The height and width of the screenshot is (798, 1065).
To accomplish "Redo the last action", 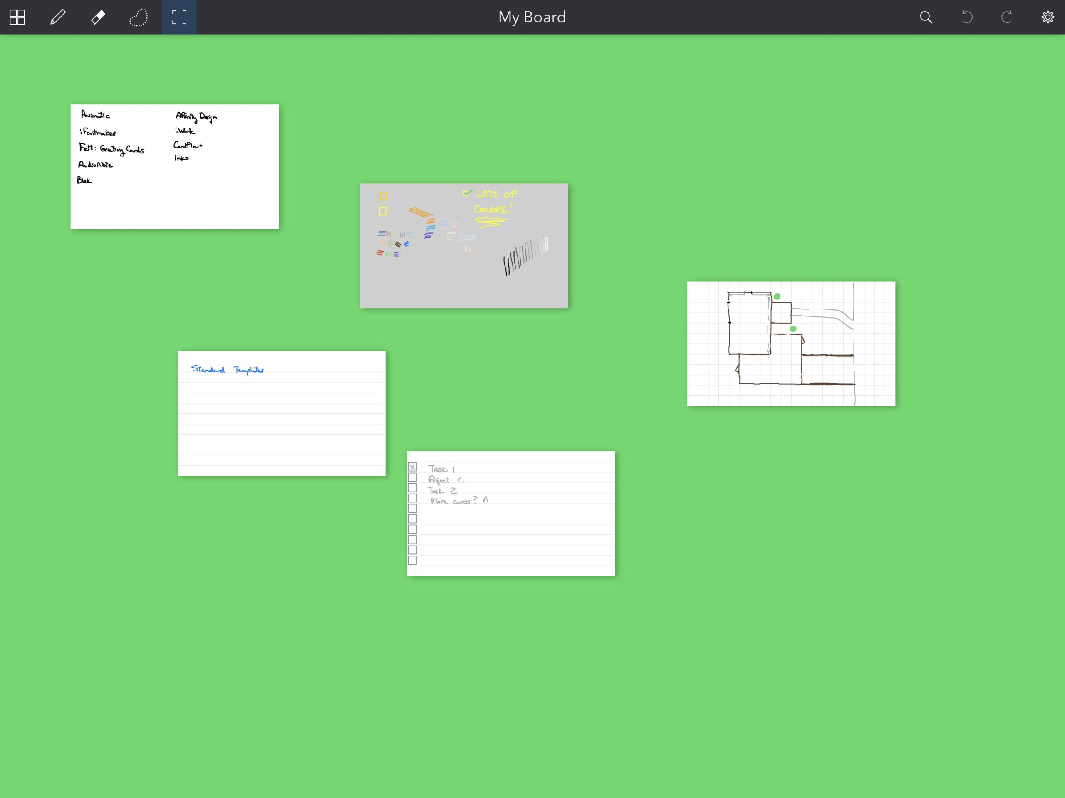I will click(1007, 17).
